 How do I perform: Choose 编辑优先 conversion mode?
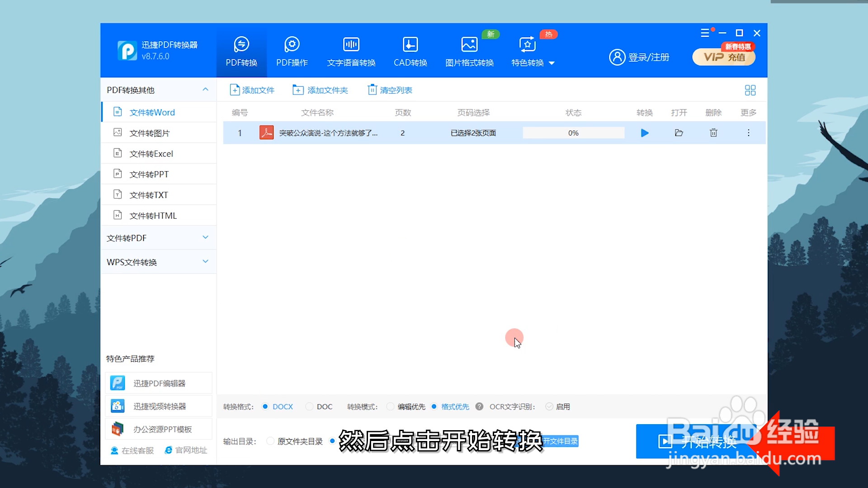[391, 407]
